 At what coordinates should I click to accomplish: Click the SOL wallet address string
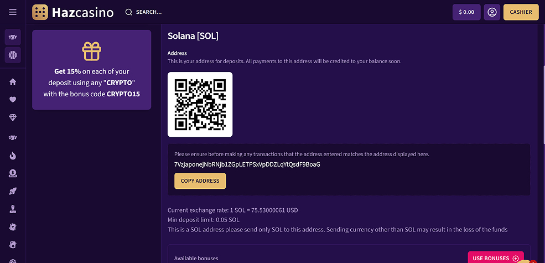tap(247, 164)
